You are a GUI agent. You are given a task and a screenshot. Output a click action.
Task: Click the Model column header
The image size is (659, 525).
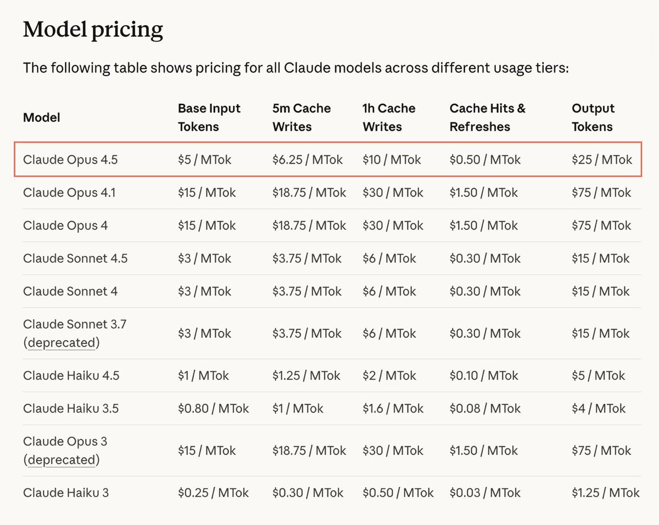[x=42, y=117]
